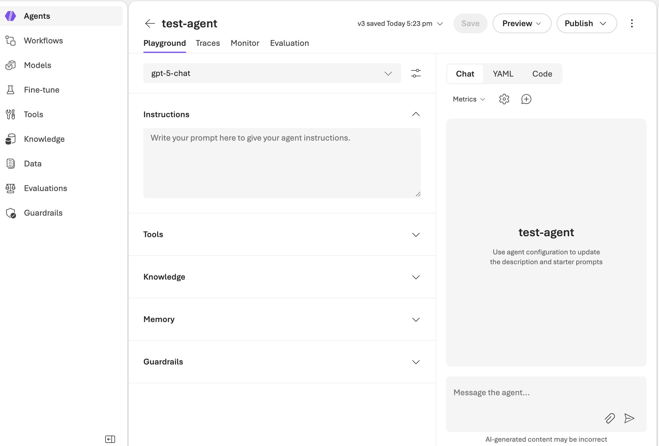The height and width of the screenshot is (446, 659).
Task: Send message with paper plane icon
Action: (x=629, y=418)
